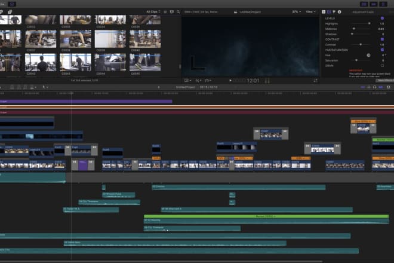Click the Highlights slider handle
The width and height of the screenshot is (394, 263).
[369, 23]
